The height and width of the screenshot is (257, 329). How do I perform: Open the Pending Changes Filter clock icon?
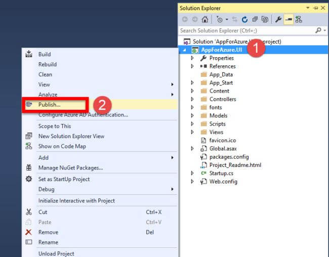220,20
